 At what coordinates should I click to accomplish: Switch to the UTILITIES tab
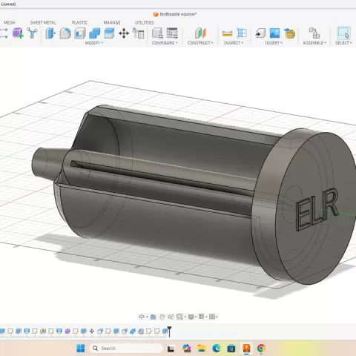(x=144, y=22)
